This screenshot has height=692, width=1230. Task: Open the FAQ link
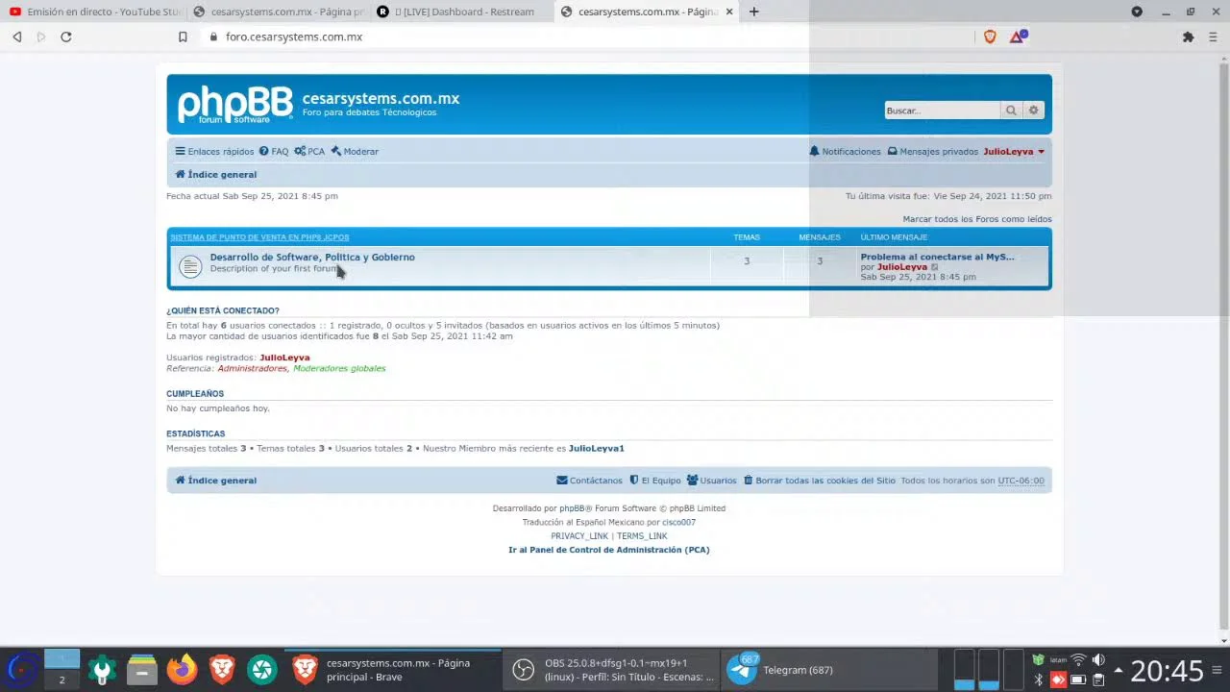(x=274, y=152)
